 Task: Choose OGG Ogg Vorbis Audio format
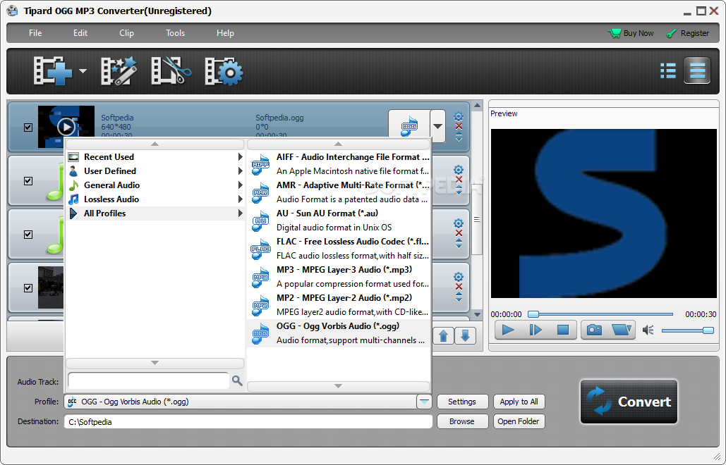339,333
